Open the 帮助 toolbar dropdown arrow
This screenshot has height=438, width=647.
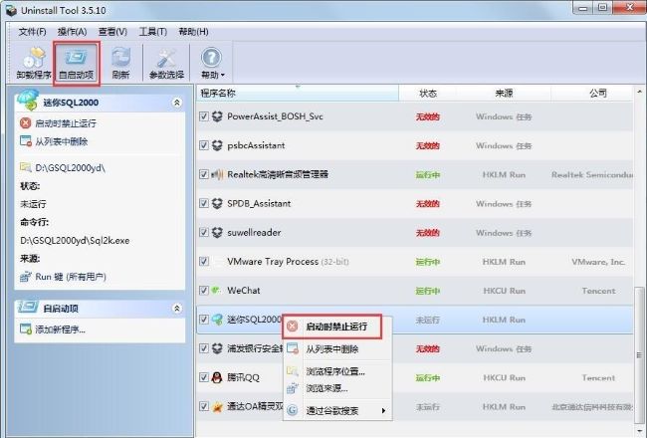[223, 75]
